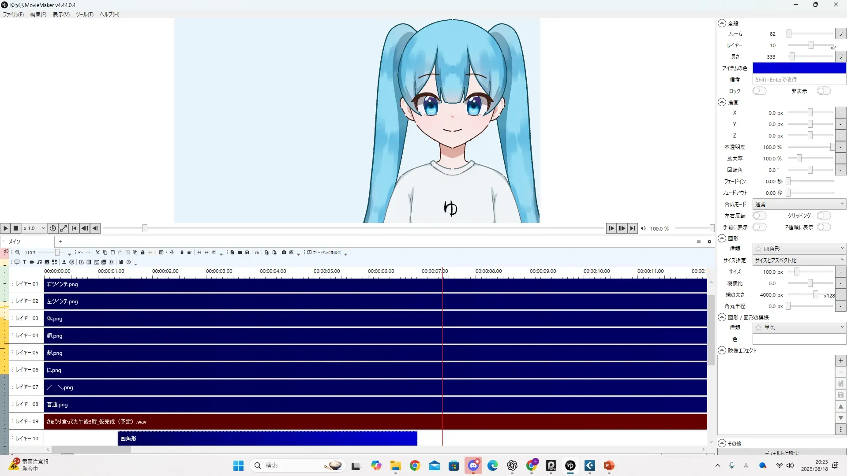This screenshot has width=847, height=476.
Task: Click the scissors cut icon in timeline toolbar
Action: [97, 253]
